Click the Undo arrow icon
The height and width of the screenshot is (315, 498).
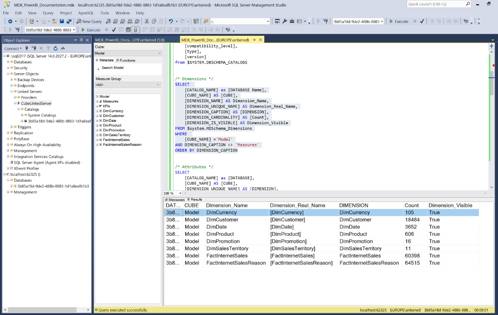(x=171, y=21)
